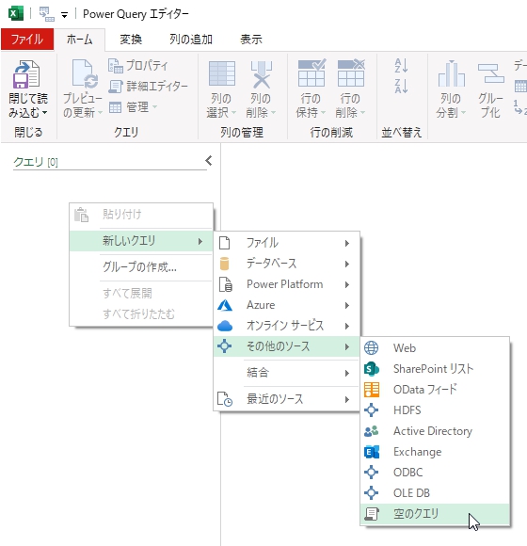Click the 行の保持 icon

click(x=311, y=73)
